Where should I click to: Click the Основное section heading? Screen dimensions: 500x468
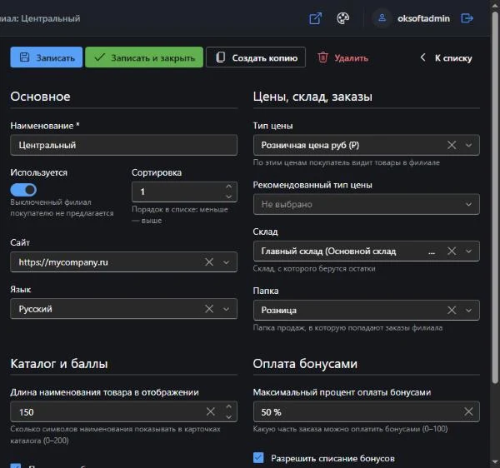point(40,97)
